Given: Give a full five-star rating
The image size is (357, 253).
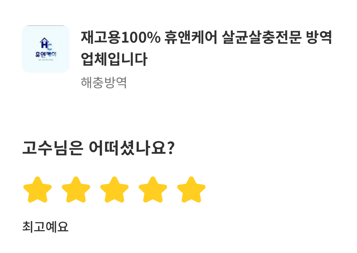Looking at the screenshot, I should coord(192,190).
